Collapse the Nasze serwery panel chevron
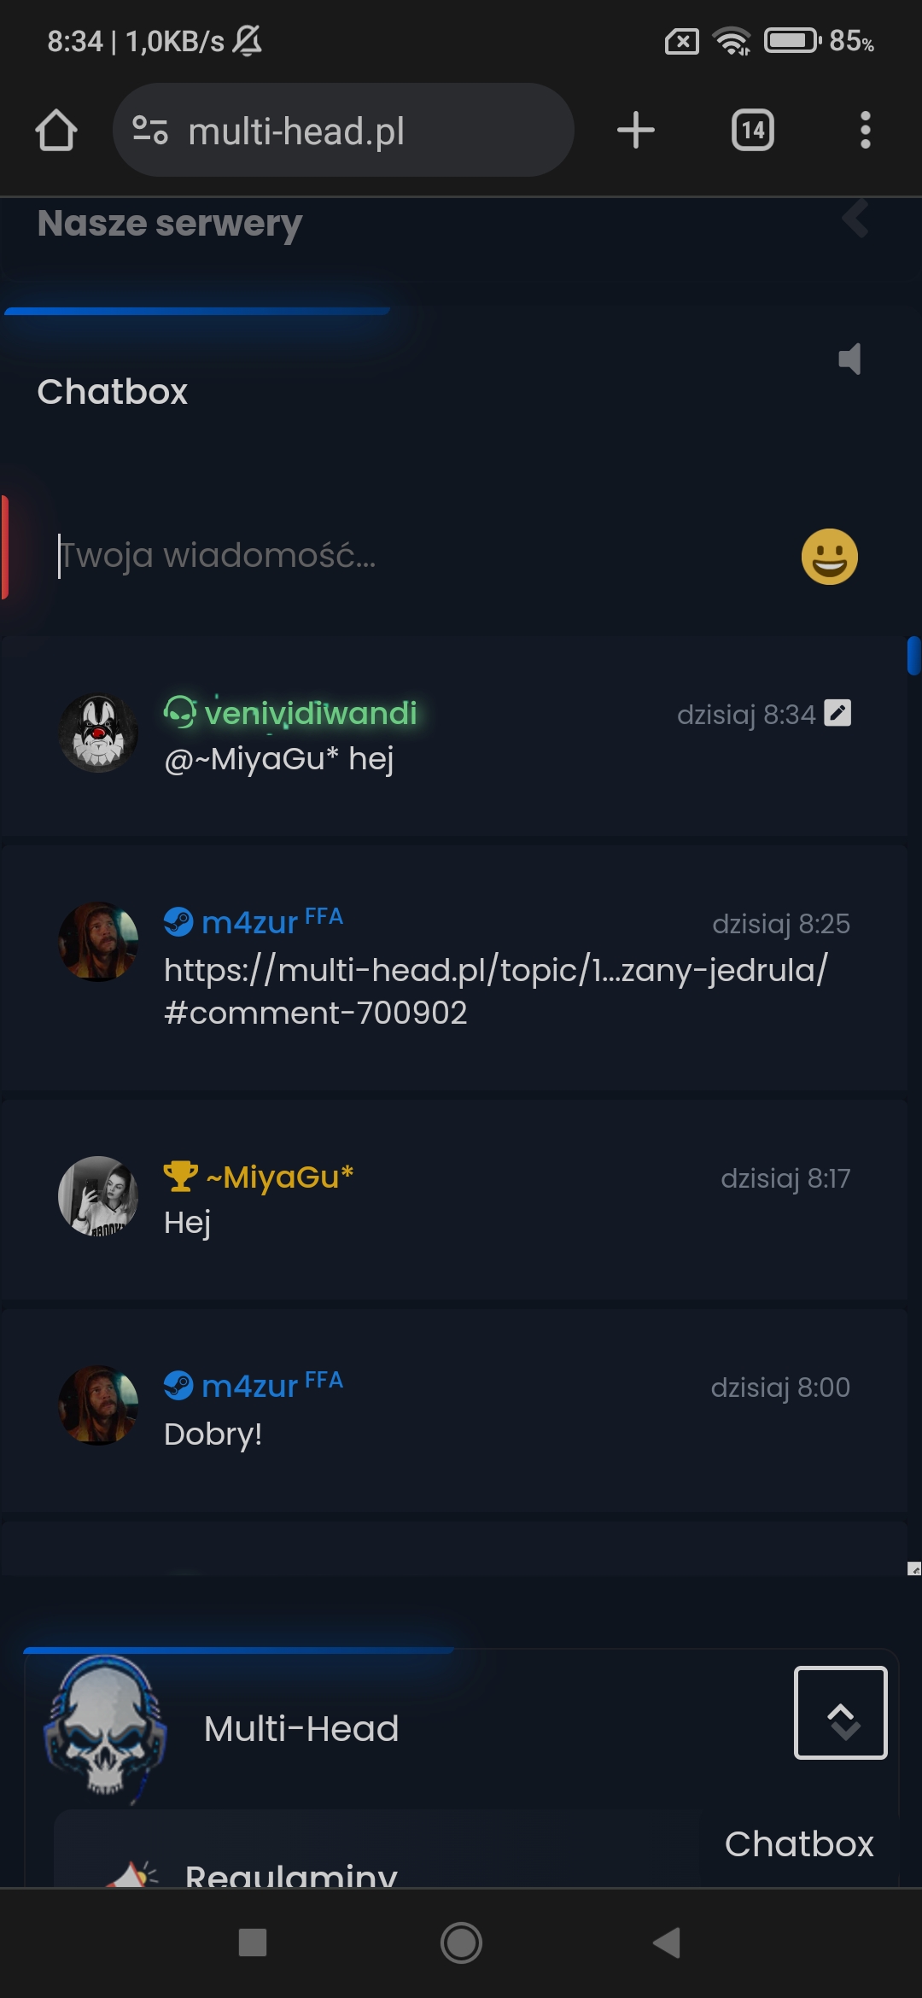Screen dimensions: 922x1998 [855, 219]
